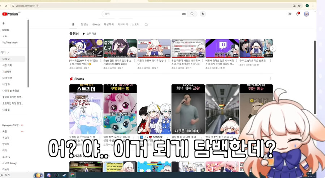
Task: Open the create video camera icon
Action: (290, 14)
